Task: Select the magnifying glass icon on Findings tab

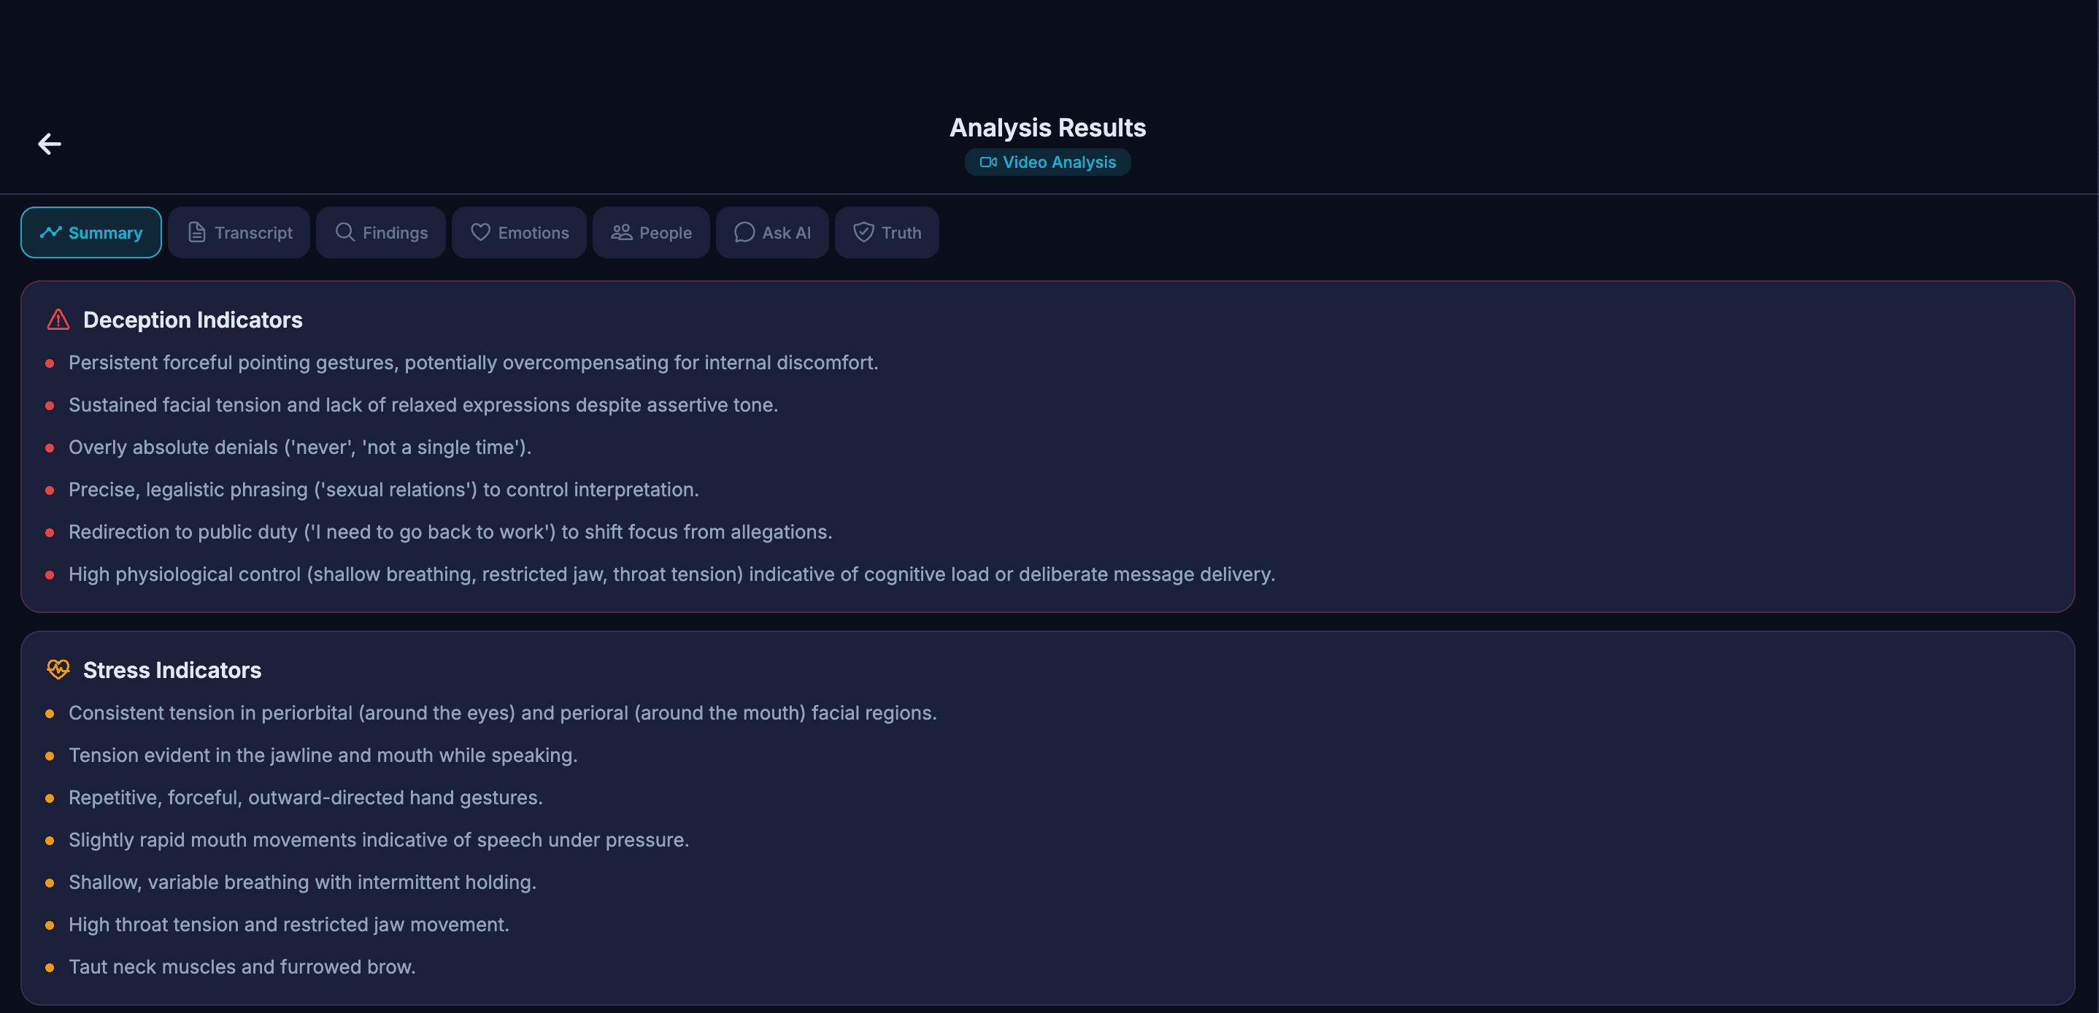Action: point(343,232)
